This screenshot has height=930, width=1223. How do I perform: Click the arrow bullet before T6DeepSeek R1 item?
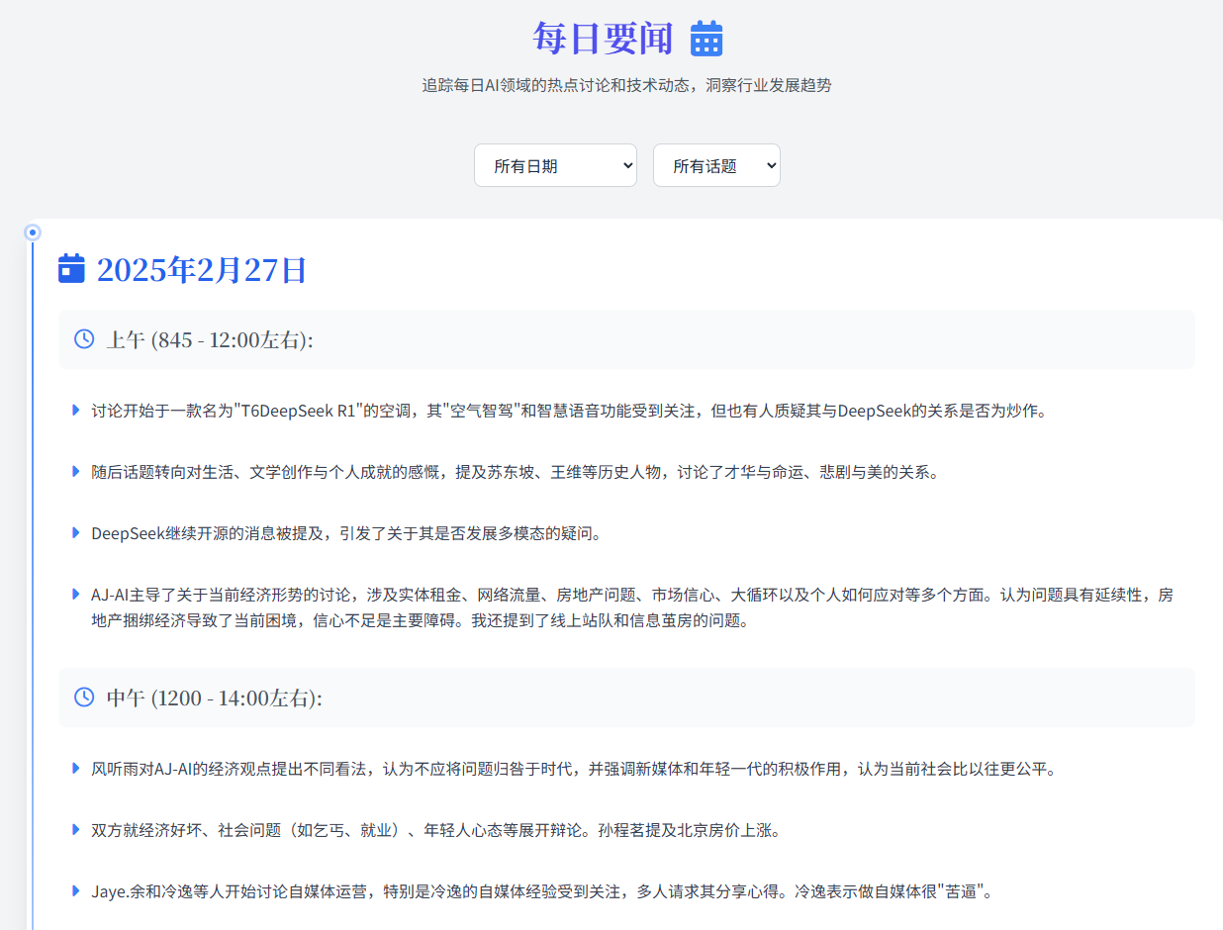click(x=76, y=410)
